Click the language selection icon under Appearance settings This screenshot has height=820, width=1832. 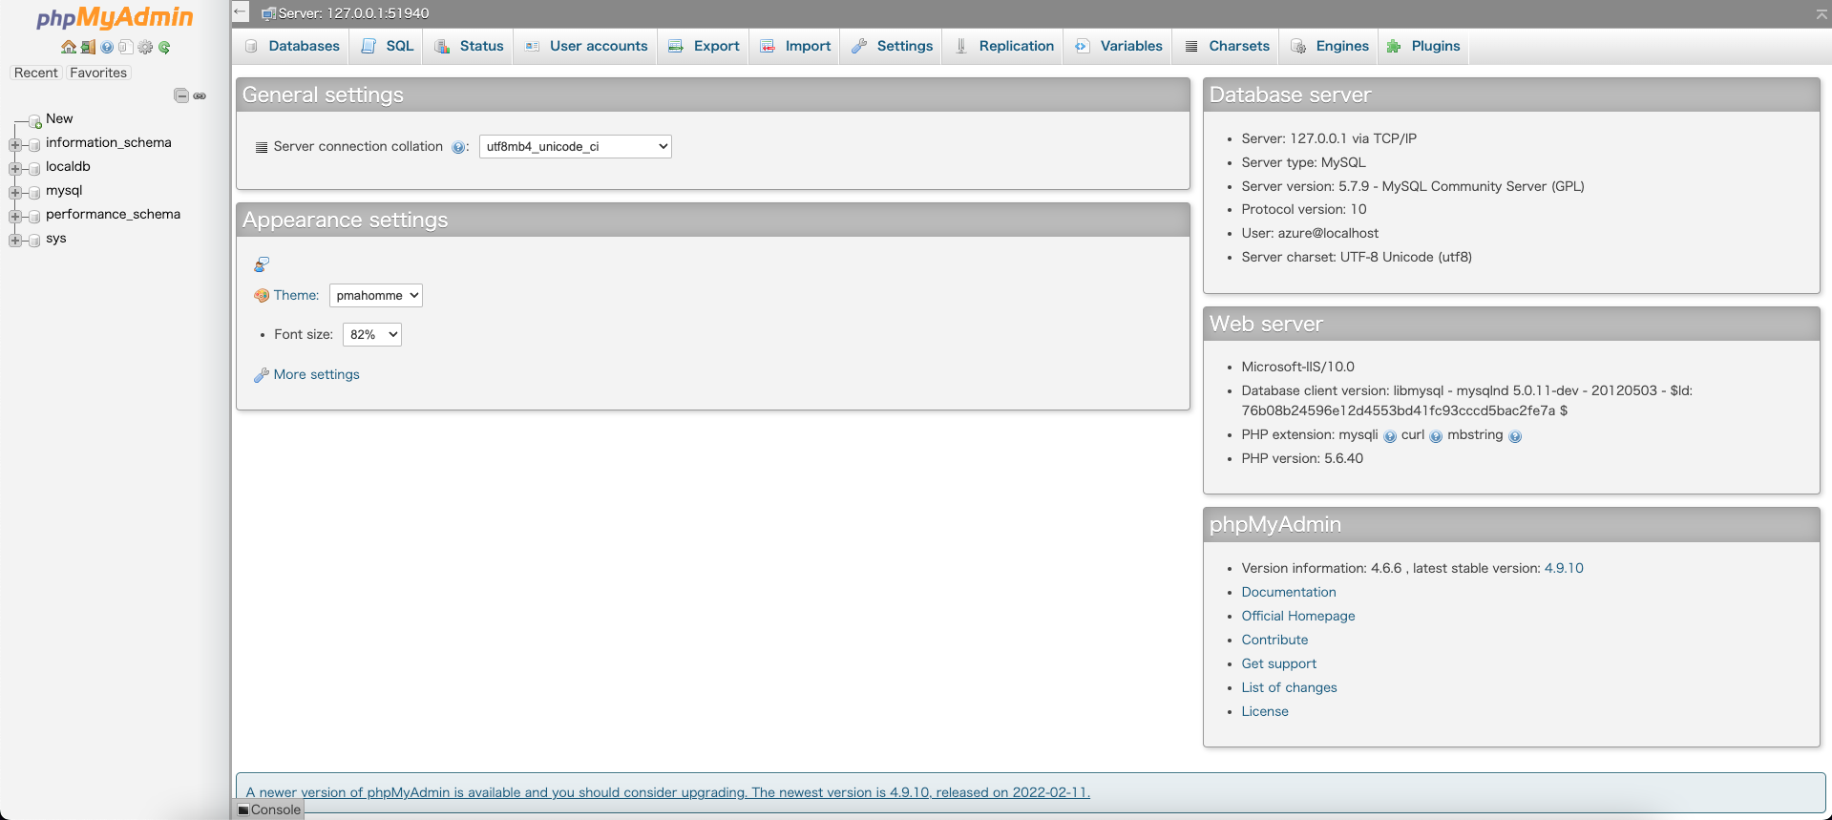[262, 264]
